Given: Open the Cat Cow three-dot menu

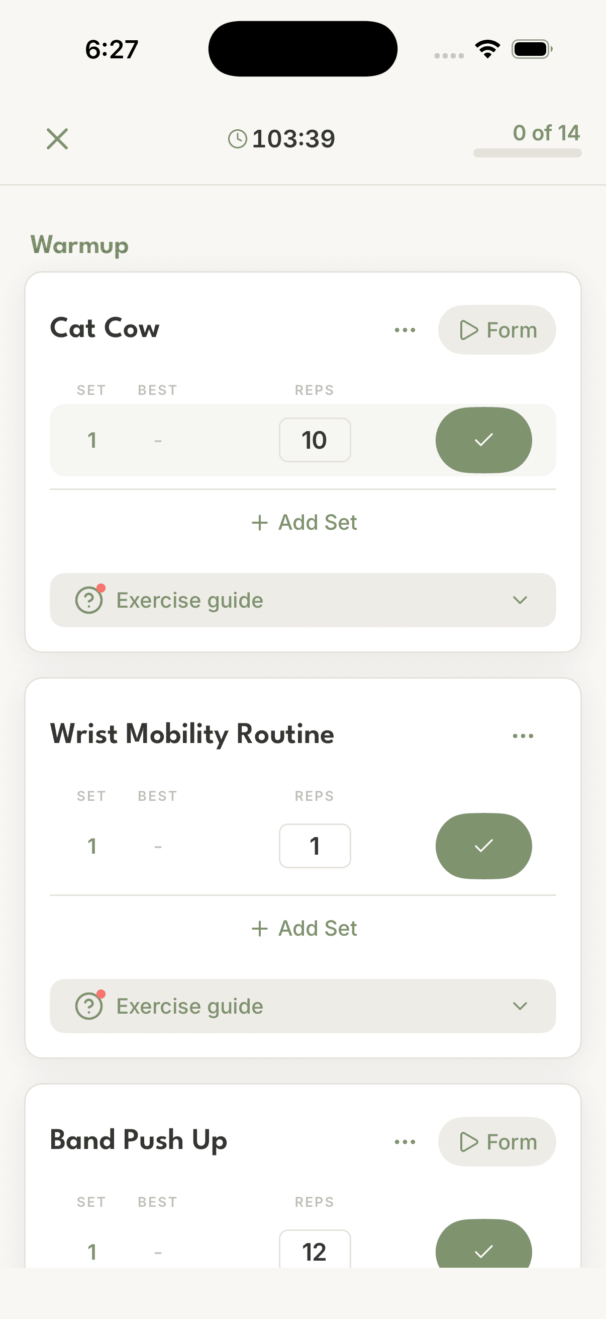Looking at the screenshot, I should coord(405,330).
